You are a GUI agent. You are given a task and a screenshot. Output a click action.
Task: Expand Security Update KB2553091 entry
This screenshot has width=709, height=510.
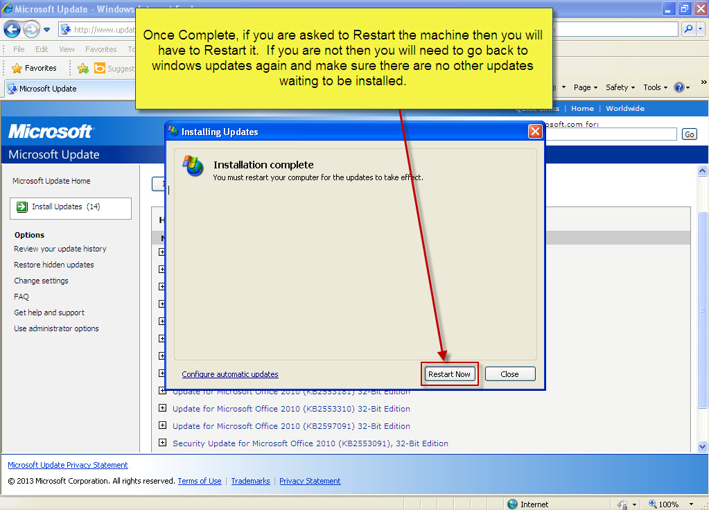[x=162, y=443]
